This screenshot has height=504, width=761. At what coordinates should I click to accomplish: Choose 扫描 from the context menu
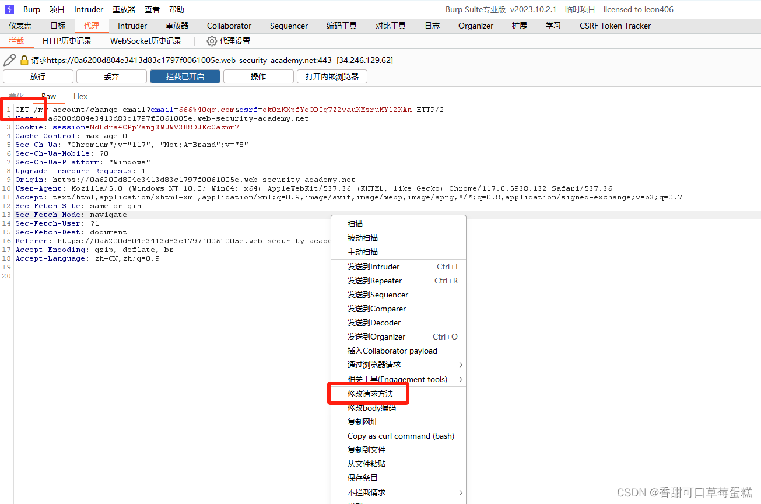tap(399, 224)
